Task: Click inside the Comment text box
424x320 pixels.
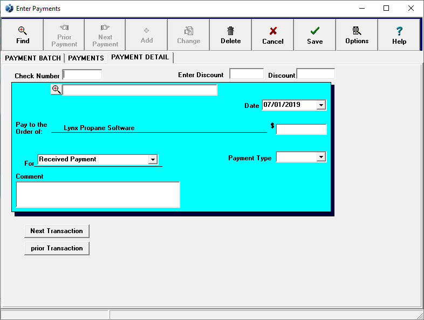Action: [98, 194]
